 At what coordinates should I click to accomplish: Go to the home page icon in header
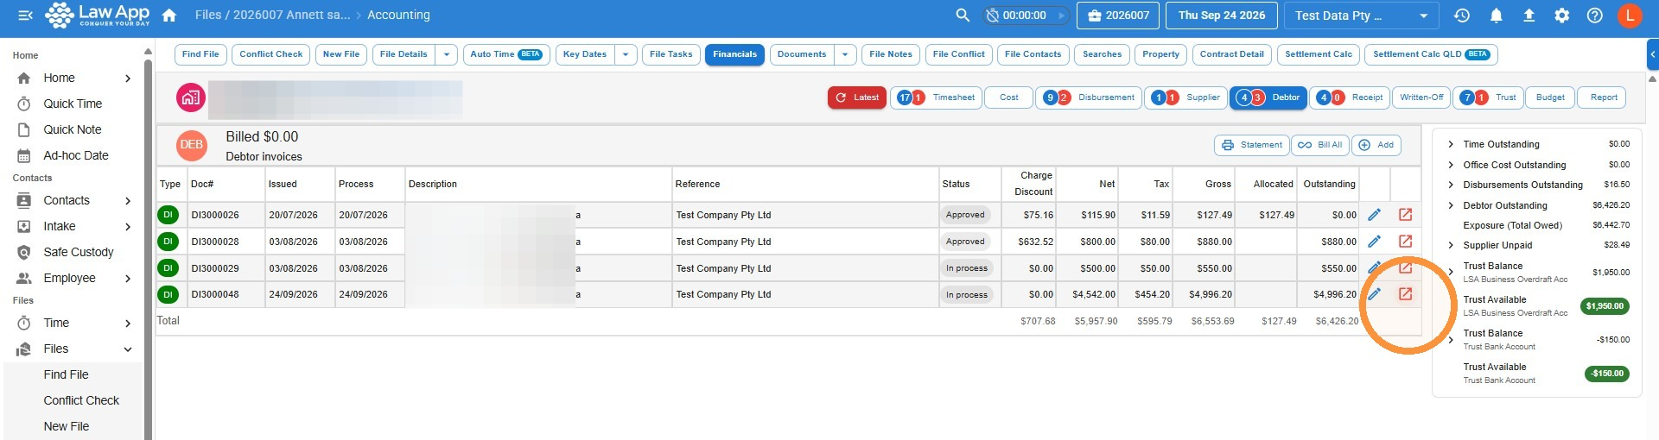click(169, 15)
